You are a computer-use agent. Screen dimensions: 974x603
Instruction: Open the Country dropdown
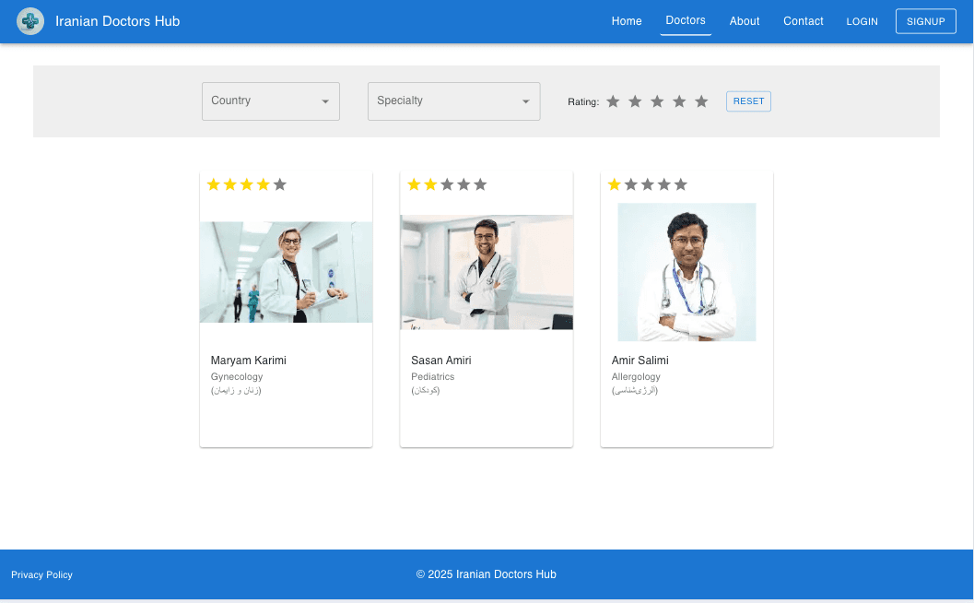[270, 101]
